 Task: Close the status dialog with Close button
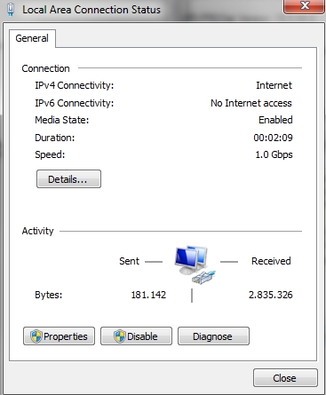pos(285,378)
